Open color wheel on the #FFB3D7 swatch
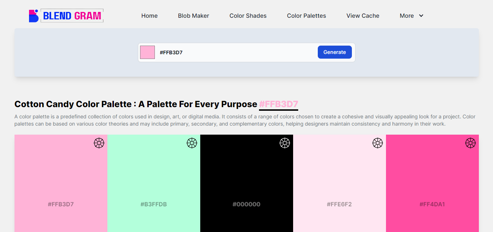This screenshot has width=493, height=232. point(99,143)
